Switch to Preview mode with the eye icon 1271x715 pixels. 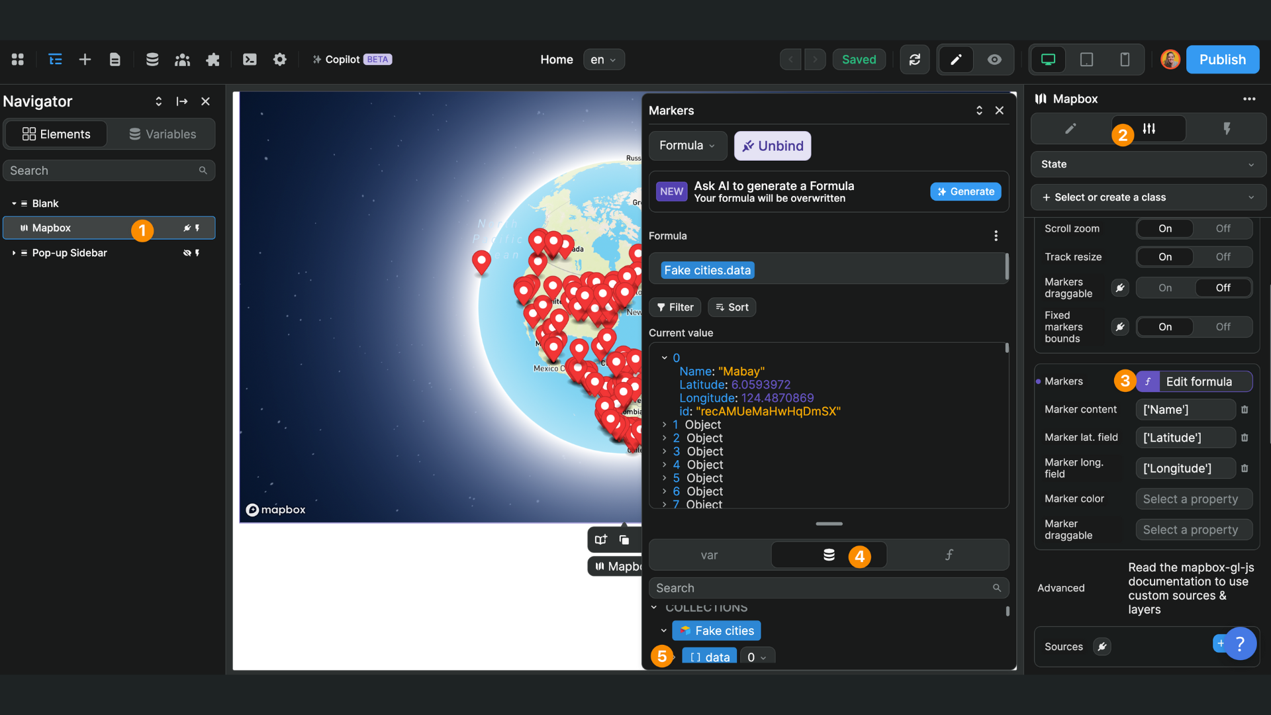[994, 59]
